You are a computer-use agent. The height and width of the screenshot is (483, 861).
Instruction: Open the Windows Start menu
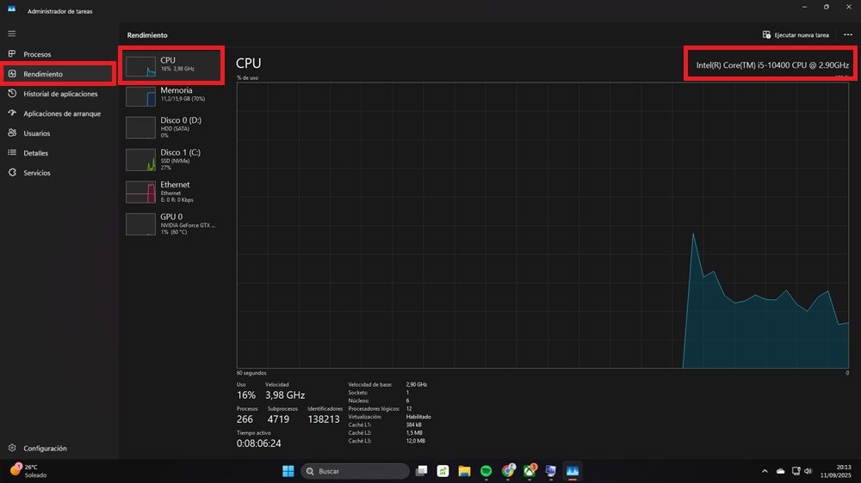pos(288,471)
